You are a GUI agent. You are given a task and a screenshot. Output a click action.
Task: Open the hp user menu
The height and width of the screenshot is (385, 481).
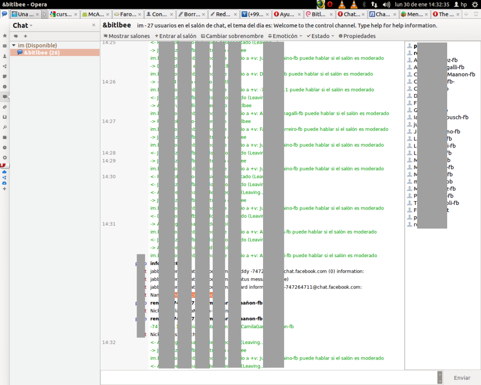pos(460,4)
